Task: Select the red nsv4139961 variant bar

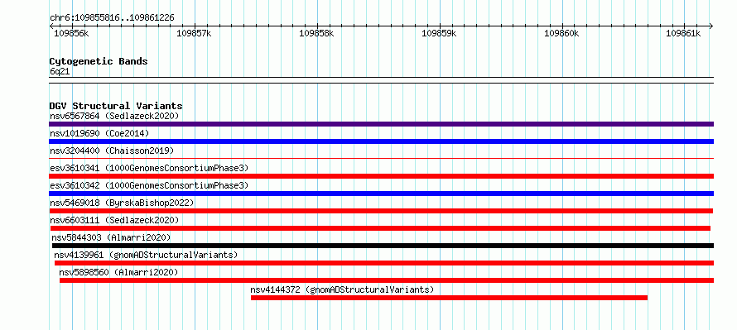Action: coord(384,263)
